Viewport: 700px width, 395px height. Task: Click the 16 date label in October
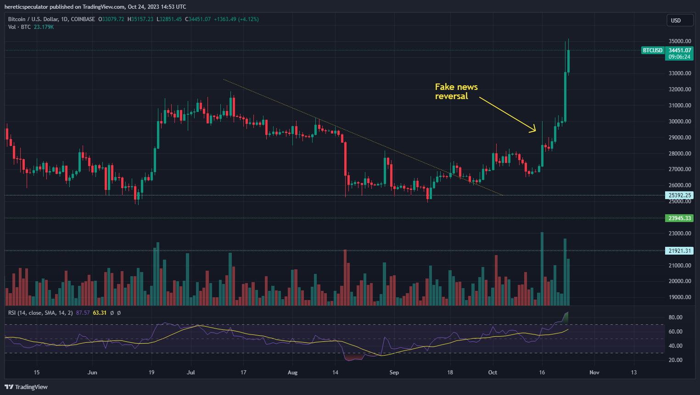click(542, 373)
